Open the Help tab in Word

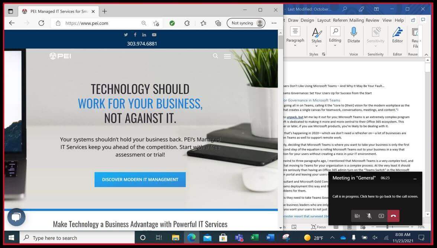399,20
